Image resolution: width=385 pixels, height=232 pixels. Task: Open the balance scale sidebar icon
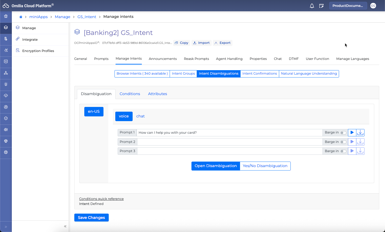coord(6,141)
